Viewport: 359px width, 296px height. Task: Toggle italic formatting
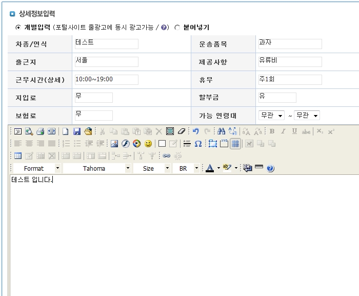pyautogui.click(x=283, y=131)
